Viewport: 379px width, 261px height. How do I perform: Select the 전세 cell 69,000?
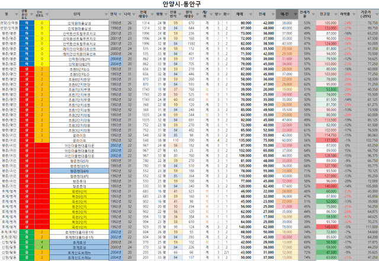[265, 166]
